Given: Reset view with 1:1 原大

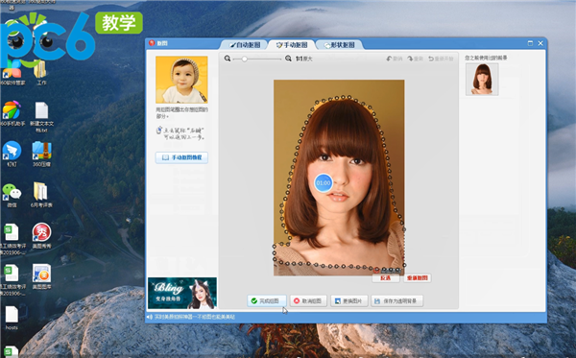Looking at the screenshot, I should click(x=303, y=59).
